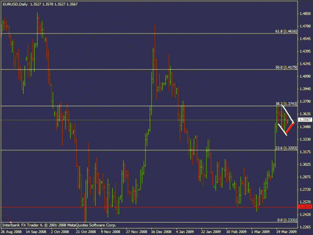
Task: Click the current price tag 1.3567
Action: click(305, 120)
